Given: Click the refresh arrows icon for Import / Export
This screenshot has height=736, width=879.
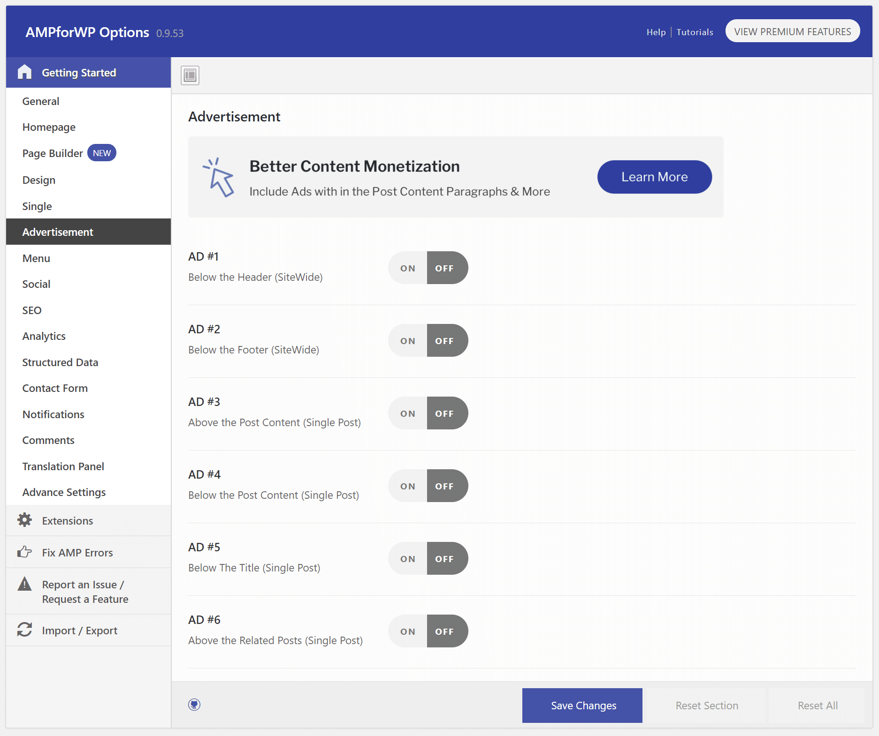Looking at the screenshot, I should [x=24, y=630].
